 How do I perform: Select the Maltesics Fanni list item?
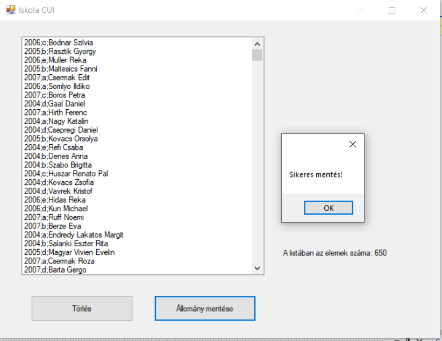[61, 69]
